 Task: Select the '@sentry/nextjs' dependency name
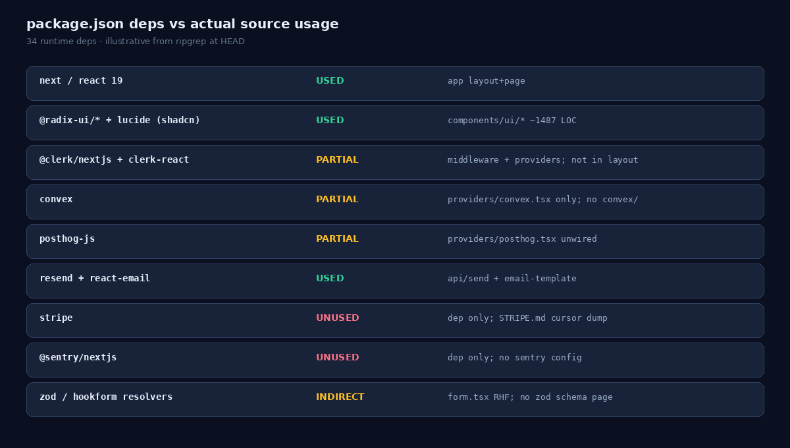coord(78,358)
